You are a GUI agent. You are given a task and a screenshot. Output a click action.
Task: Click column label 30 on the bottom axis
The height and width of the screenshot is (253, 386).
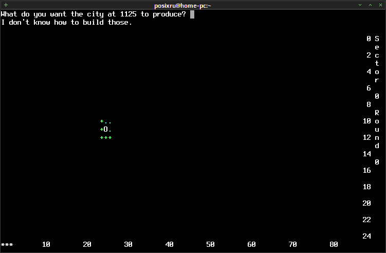128,244
